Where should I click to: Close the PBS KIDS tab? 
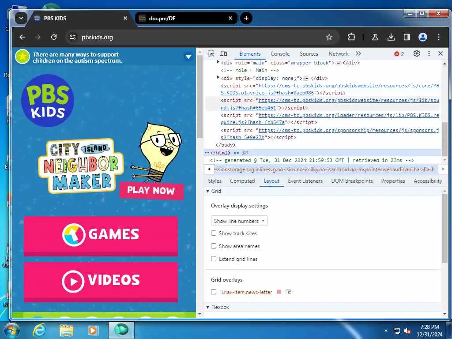click(125, 18)
